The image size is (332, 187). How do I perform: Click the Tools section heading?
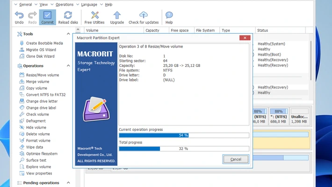pyautogui.click(x=28, y=34)
